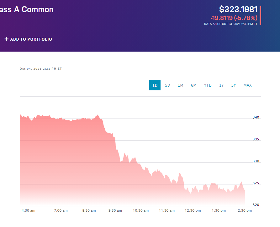Image resolution: width=280 pixels, height=227 pixels.
Task: Open the 1Y chart view
Action: point(222,85)
